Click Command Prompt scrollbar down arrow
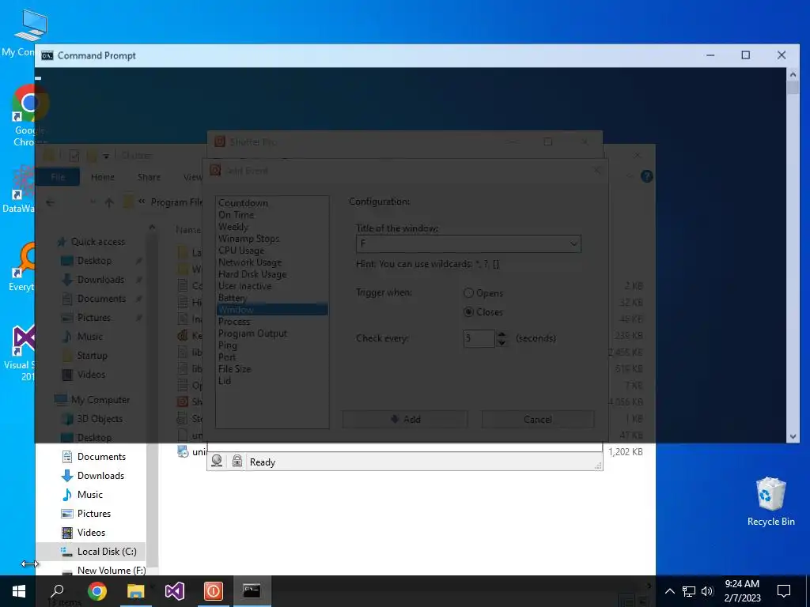Viewport: 810px width, 607px height. (793, 436)
